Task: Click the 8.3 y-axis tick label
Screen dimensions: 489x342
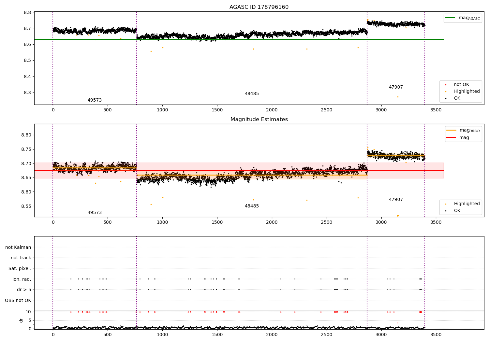Action: tap(28, 93)
